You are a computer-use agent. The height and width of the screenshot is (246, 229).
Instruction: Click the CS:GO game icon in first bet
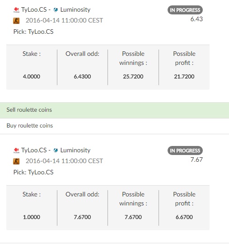click(16, 21)
